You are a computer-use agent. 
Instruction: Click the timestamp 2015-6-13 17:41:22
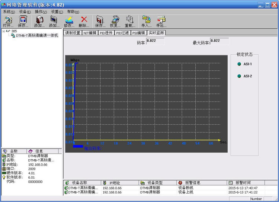click(x=243, y=192)
